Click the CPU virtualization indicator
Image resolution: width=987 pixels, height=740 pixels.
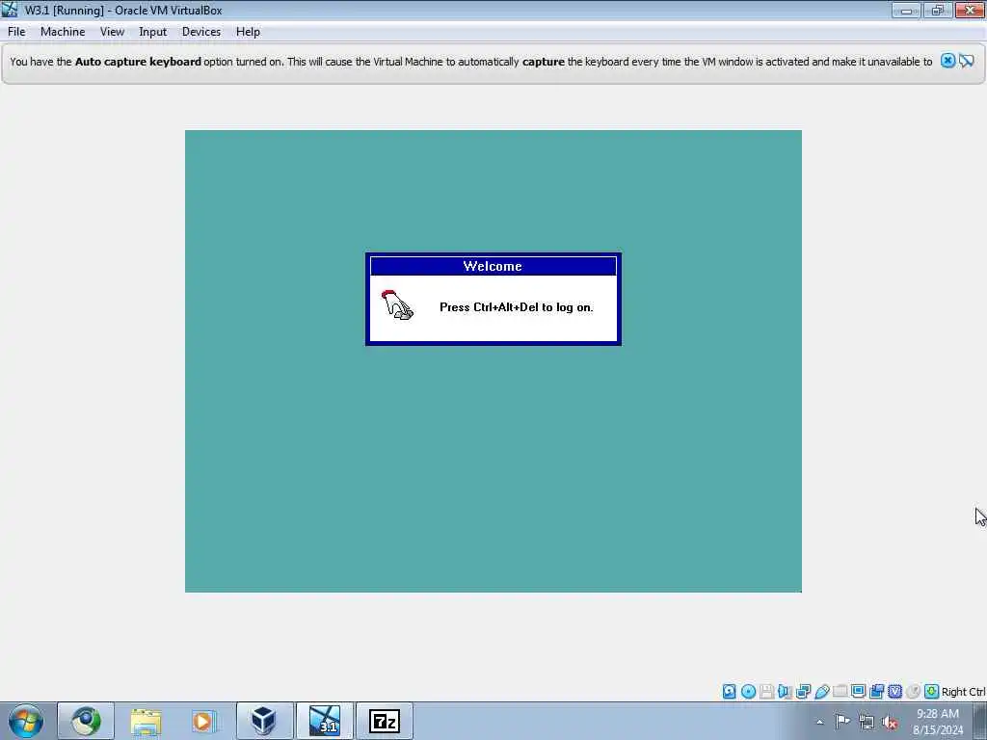point(894,692)
